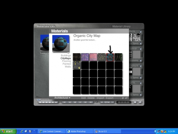Open mapping mode menu under the Layers19 texture

pos(140,77)
